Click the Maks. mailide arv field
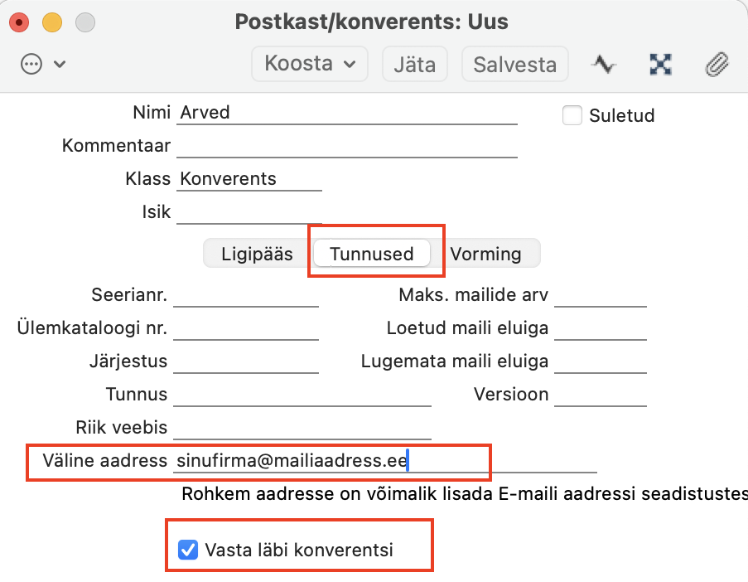This screenshot has width=748, height=582. 600,296
